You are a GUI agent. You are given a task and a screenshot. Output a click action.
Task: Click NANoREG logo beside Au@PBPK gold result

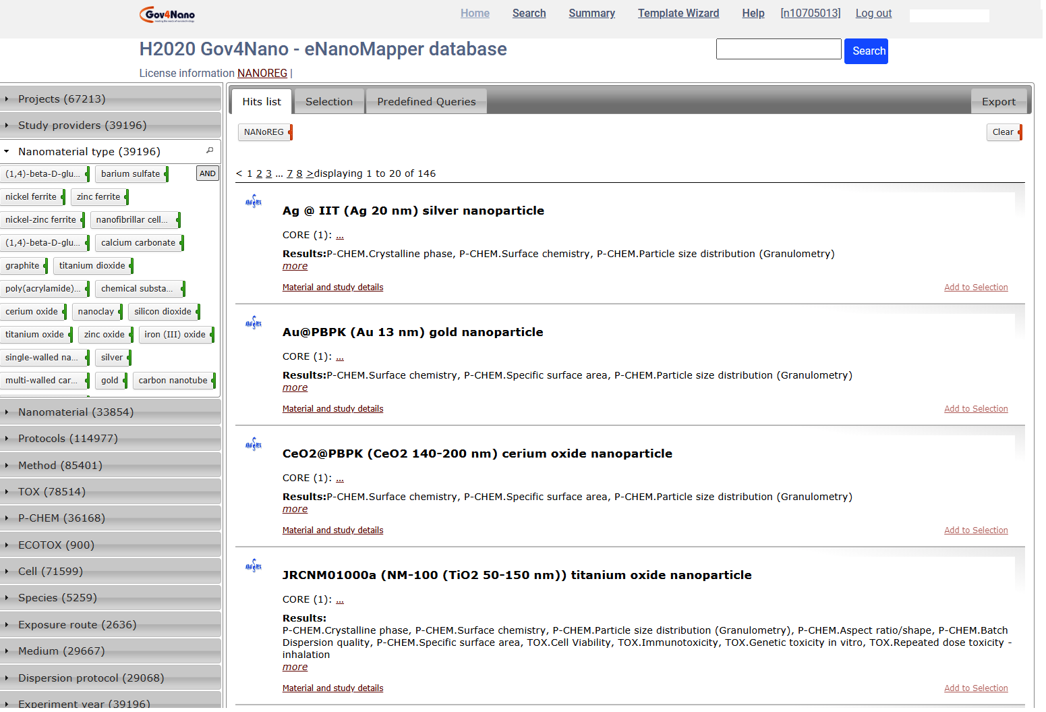click(x=254, y=323)
